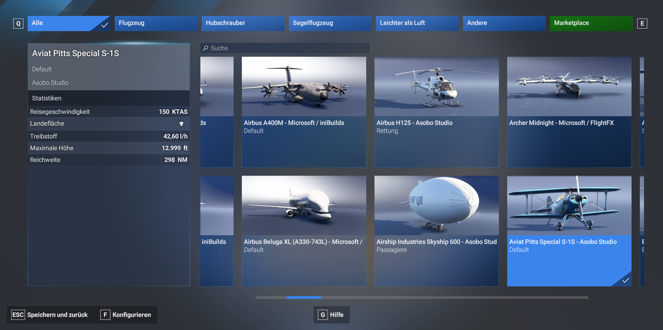Image resolution: width=663 pixels, height=330 pixels.
Task: Click checkmark on Aviat Pitts Special card
Action: pos(626,281)
